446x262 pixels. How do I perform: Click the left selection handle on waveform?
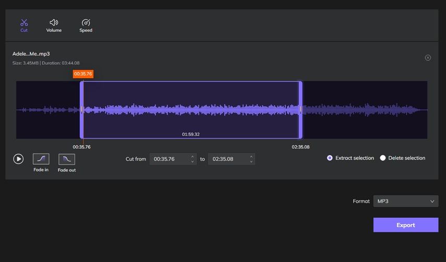[81, 110]
